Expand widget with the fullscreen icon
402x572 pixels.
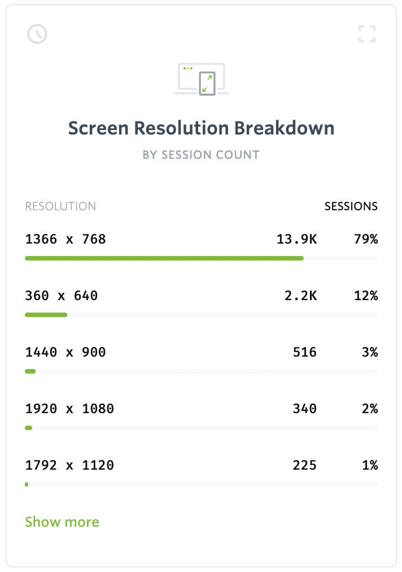(367, 34)
